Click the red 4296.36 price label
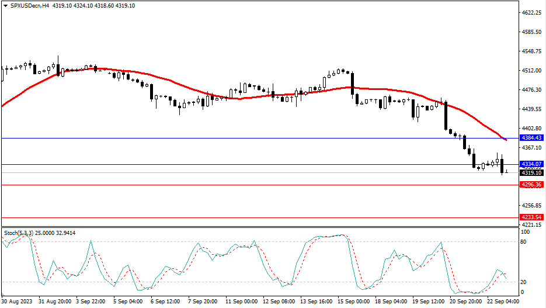The width and height of the screenshot is (546, 308). tap(531, 185)
